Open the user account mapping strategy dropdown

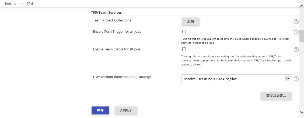coord(236,79)
